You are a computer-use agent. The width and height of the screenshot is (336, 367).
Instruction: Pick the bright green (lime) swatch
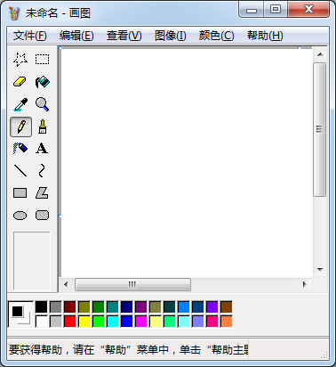pyautogui.click(x=99, y=322)
